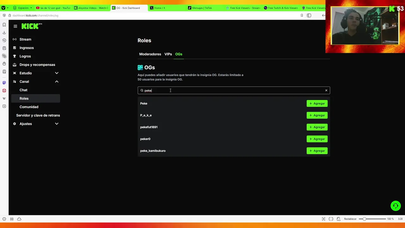405x228 pixels.
Task: Open the History side panel
Action: pyautogui.click(x=4, y=40)
